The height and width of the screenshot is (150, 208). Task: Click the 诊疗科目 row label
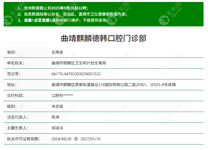tap(16, 96)
